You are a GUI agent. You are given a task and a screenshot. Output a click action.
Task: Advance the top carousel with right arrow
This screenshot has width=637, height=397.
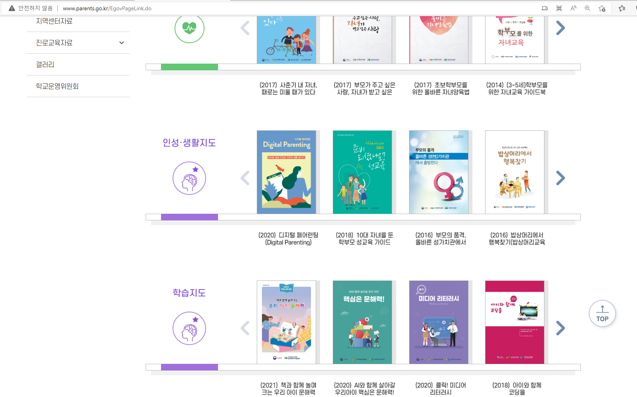tap(560, 28)
